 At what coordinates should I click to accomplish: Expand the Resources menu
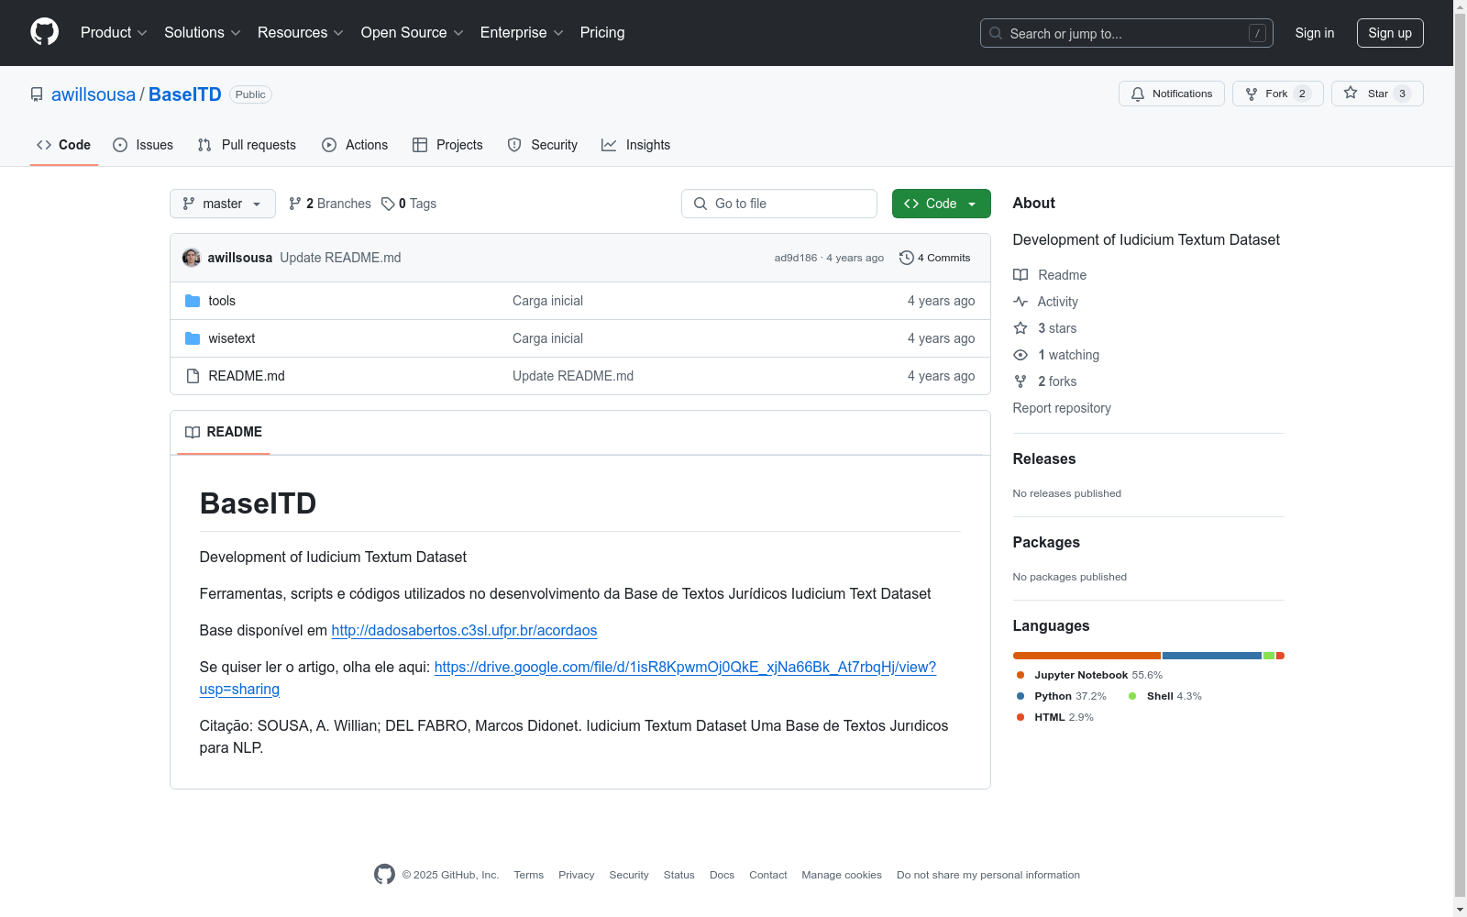tap(301, 33)
